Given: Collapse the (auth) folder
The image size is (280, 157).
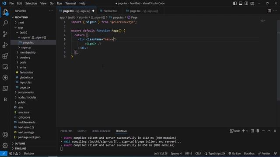Looking at the screenshot, I should (x=17, y=32).
